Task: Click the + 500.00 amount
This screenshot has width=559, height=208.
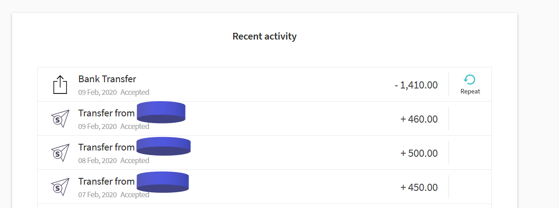Action: point(419,153)
